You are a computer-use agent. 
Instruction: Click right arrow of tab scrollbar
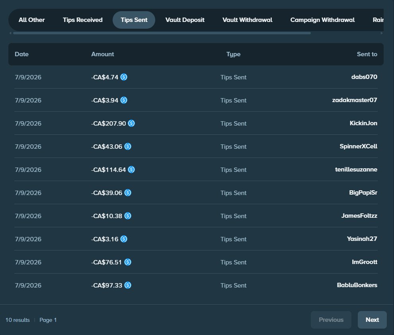click(x=381, y=33)
